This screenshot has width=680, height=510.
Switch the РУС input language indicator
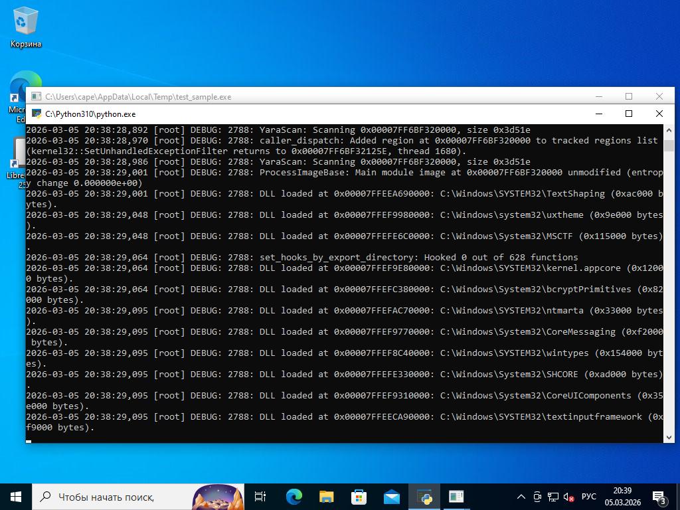tap(588, 497)
